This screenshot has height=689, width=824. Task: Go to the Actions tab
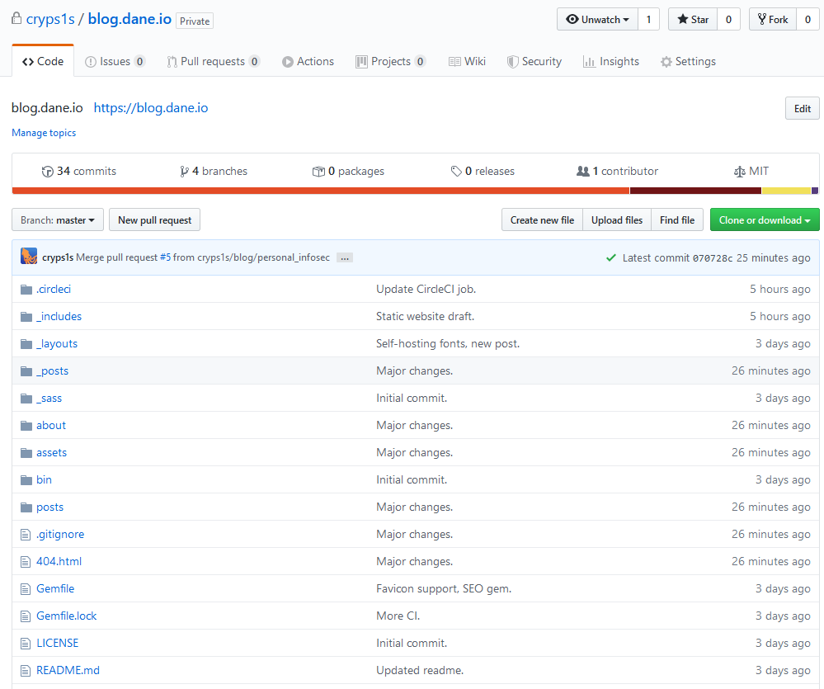click(308, 62)
